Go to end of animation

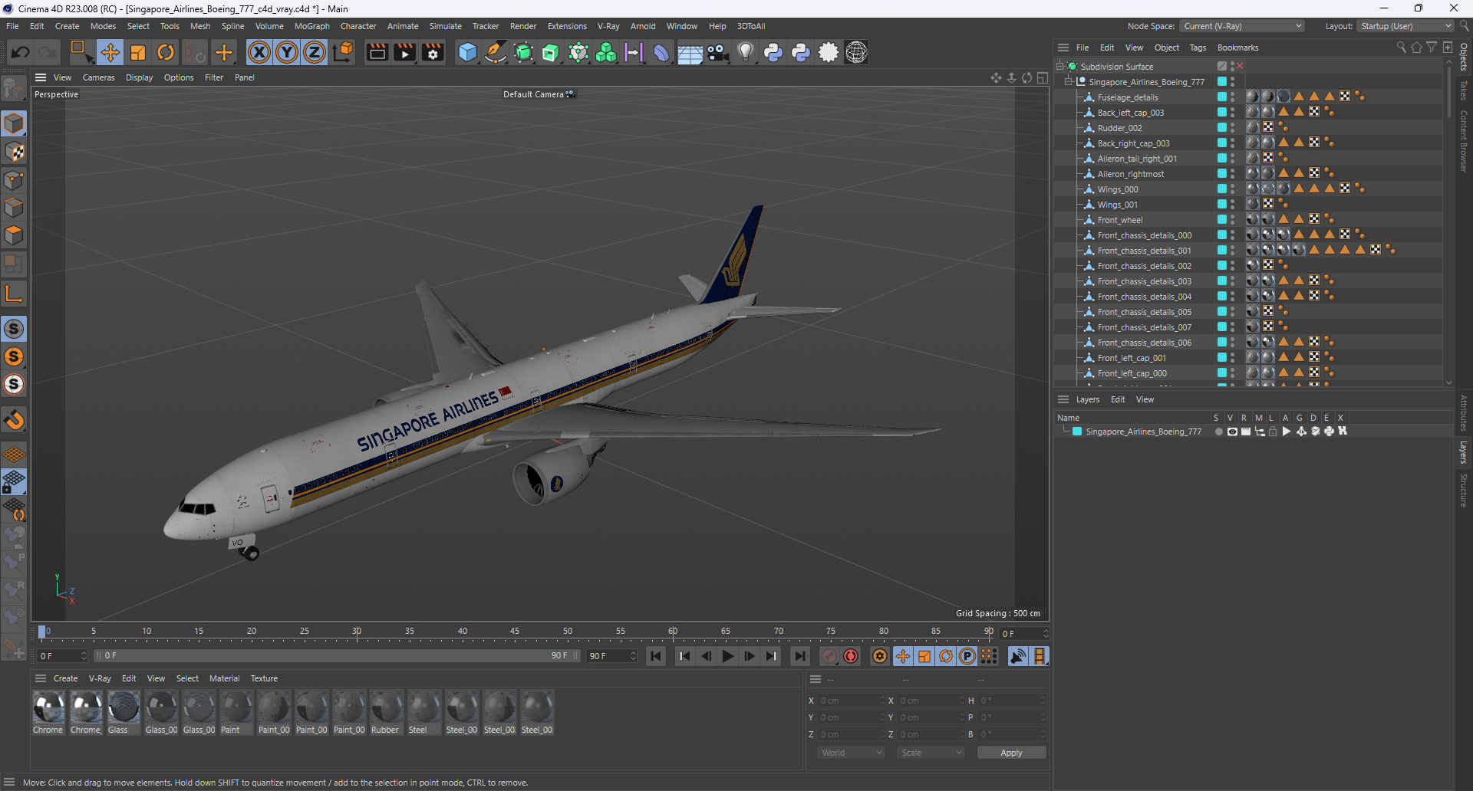[x=800, y=656]
